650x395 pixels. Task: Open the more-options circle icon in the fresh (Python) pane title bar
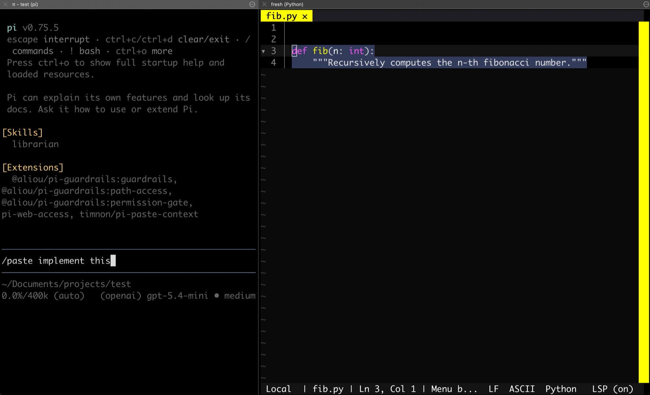click(x=646, y=4)
